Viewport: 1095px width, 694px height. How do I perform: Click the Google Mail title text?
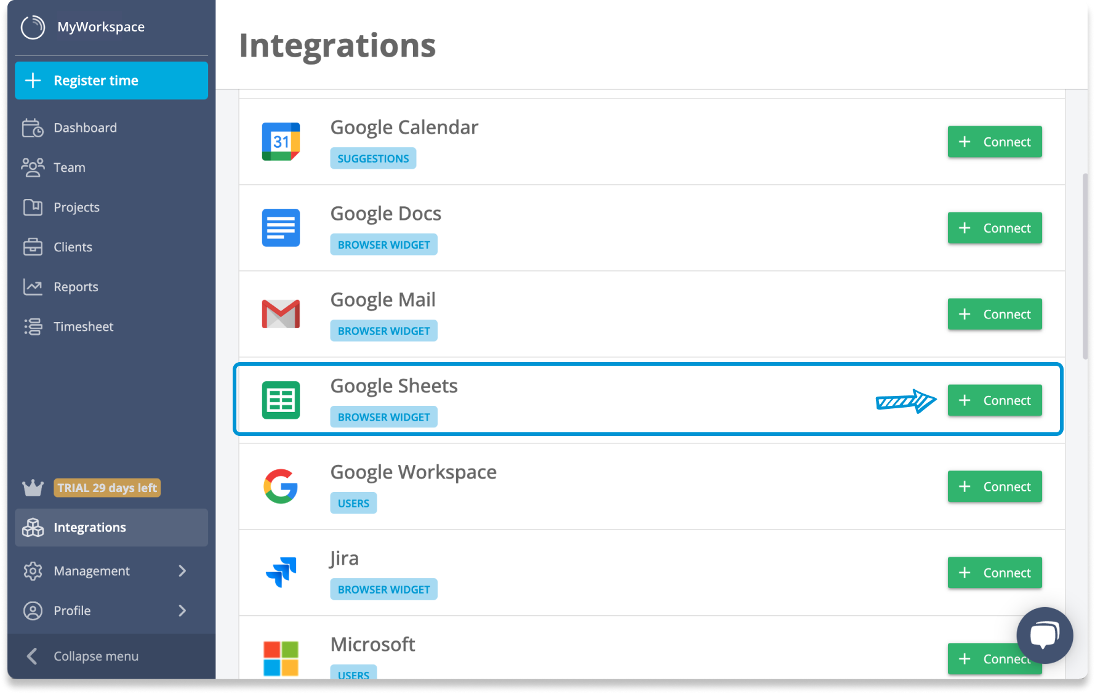pyautogui.click(x=383, y=300)
